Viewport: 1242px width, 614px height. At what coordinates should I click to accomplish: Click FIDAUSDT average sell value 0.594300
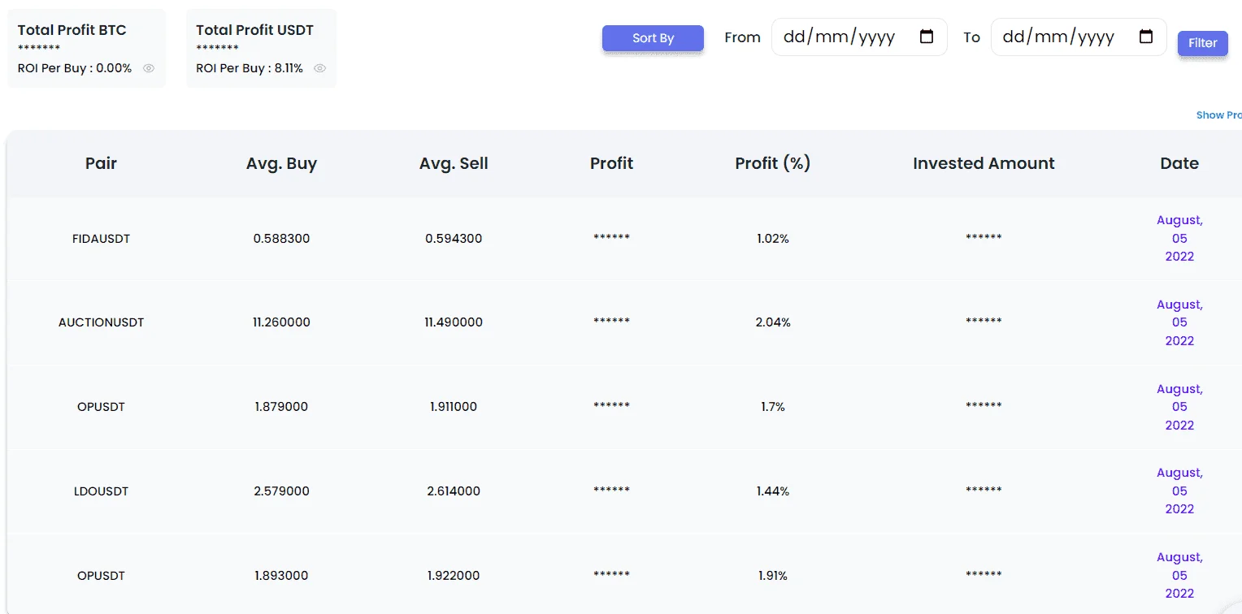454,239
